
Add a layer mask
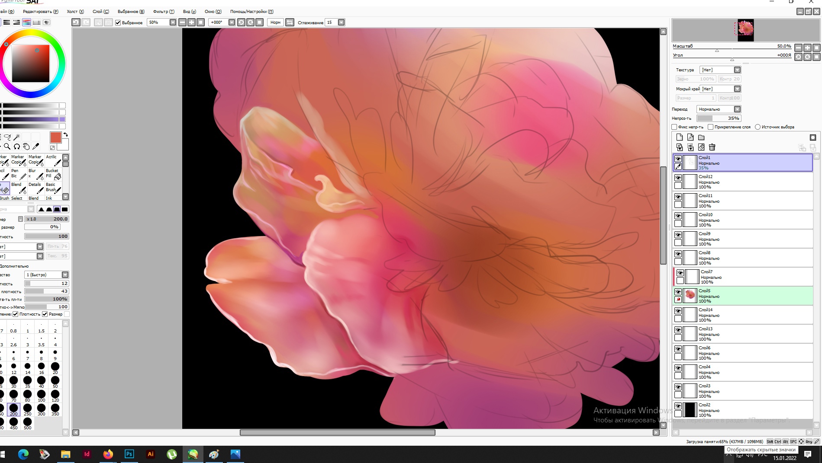[813, 137]
